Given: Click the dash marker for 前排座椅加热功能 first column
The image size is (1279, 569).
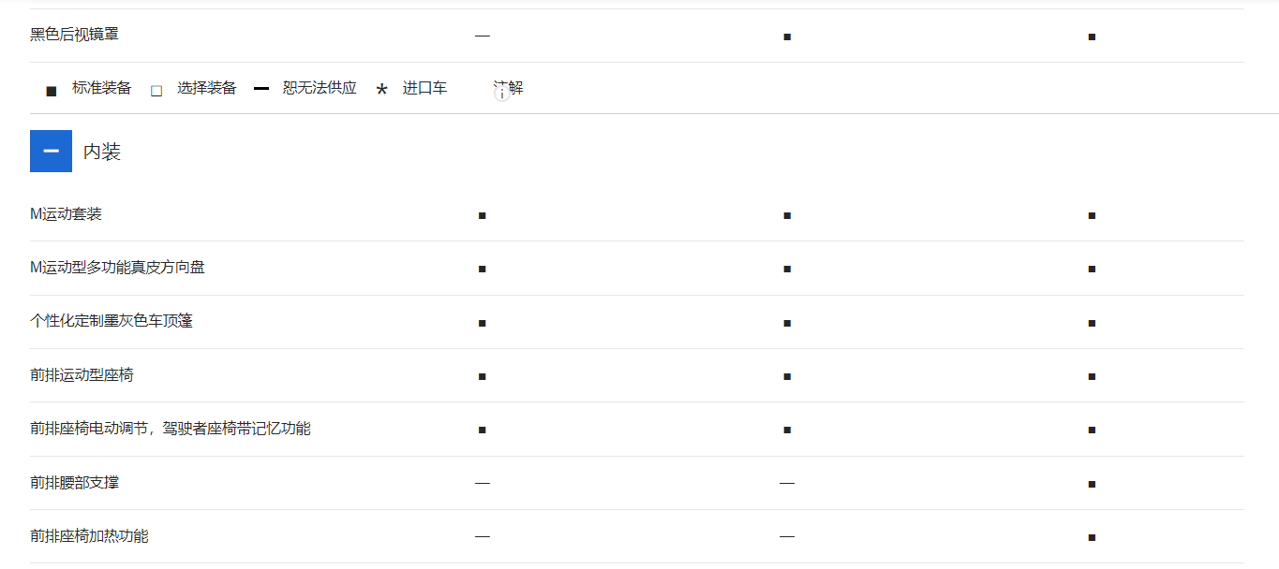Looking at the screenshot, I should pyautogui.click(x=482, y=536).
